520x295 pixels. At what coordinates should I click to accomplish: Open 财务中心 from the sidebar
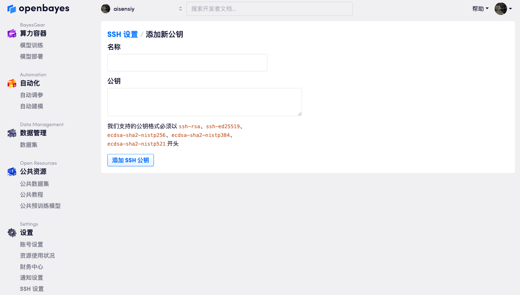(x=32, y=267)
